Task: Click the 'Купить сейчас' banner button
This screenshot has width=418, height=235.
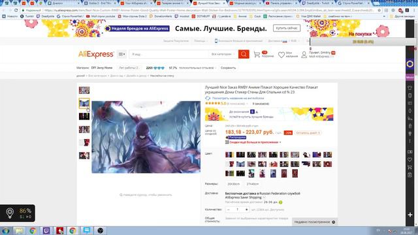Action: pyautogui.click(x=287, y=28)
